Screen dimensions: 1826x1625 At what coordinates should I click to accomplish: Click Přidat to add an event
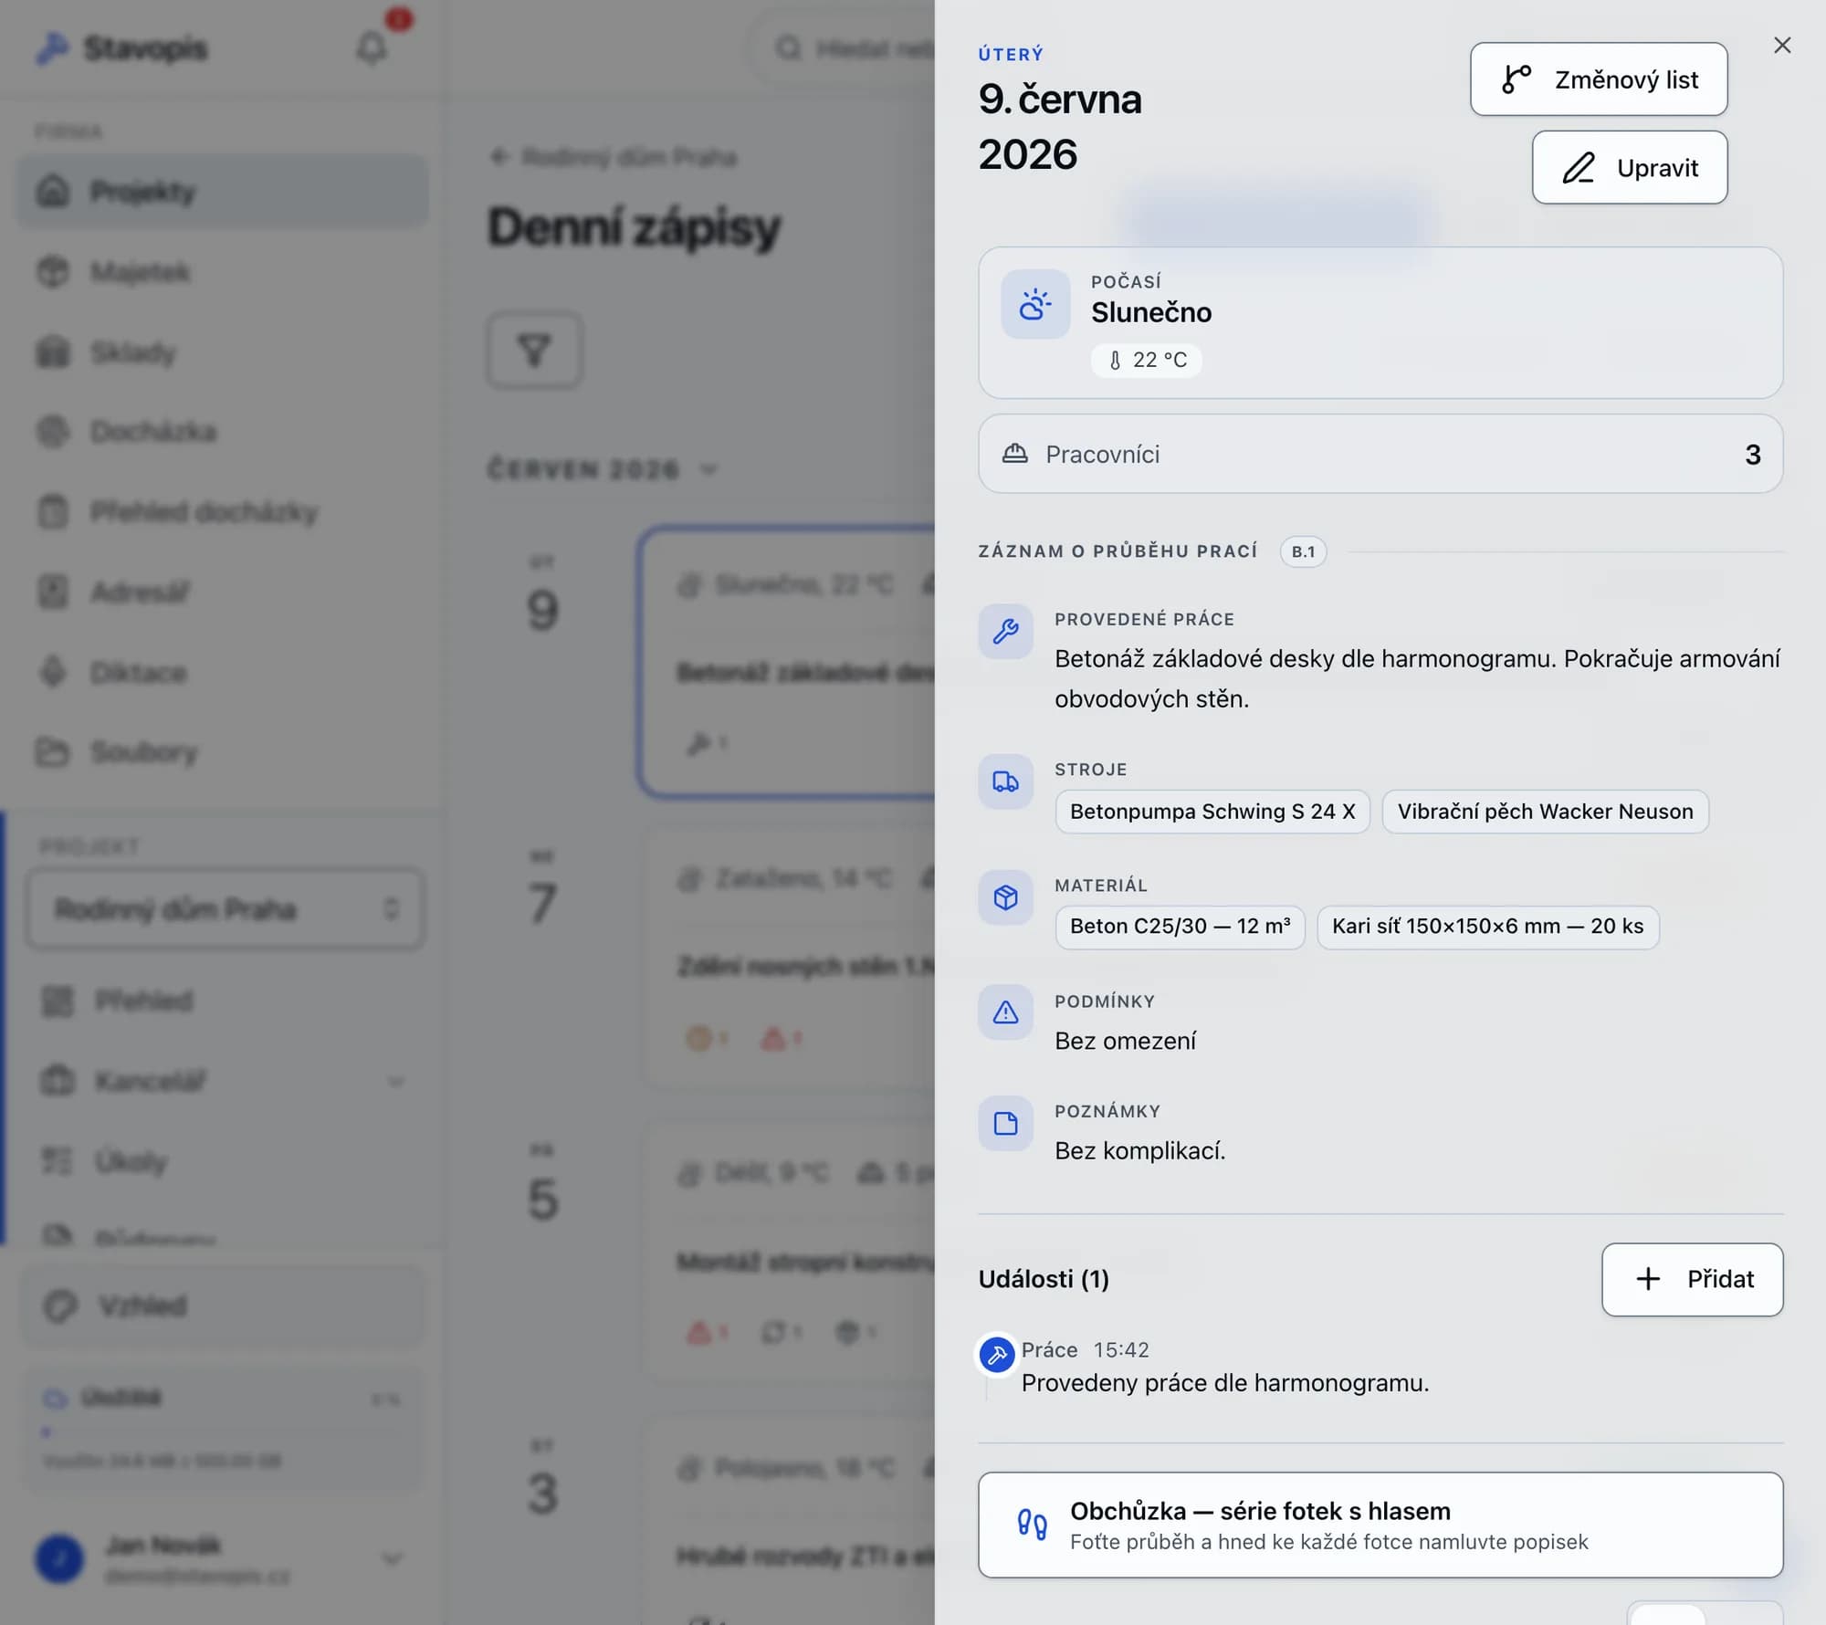[x=1692, y=1279]
